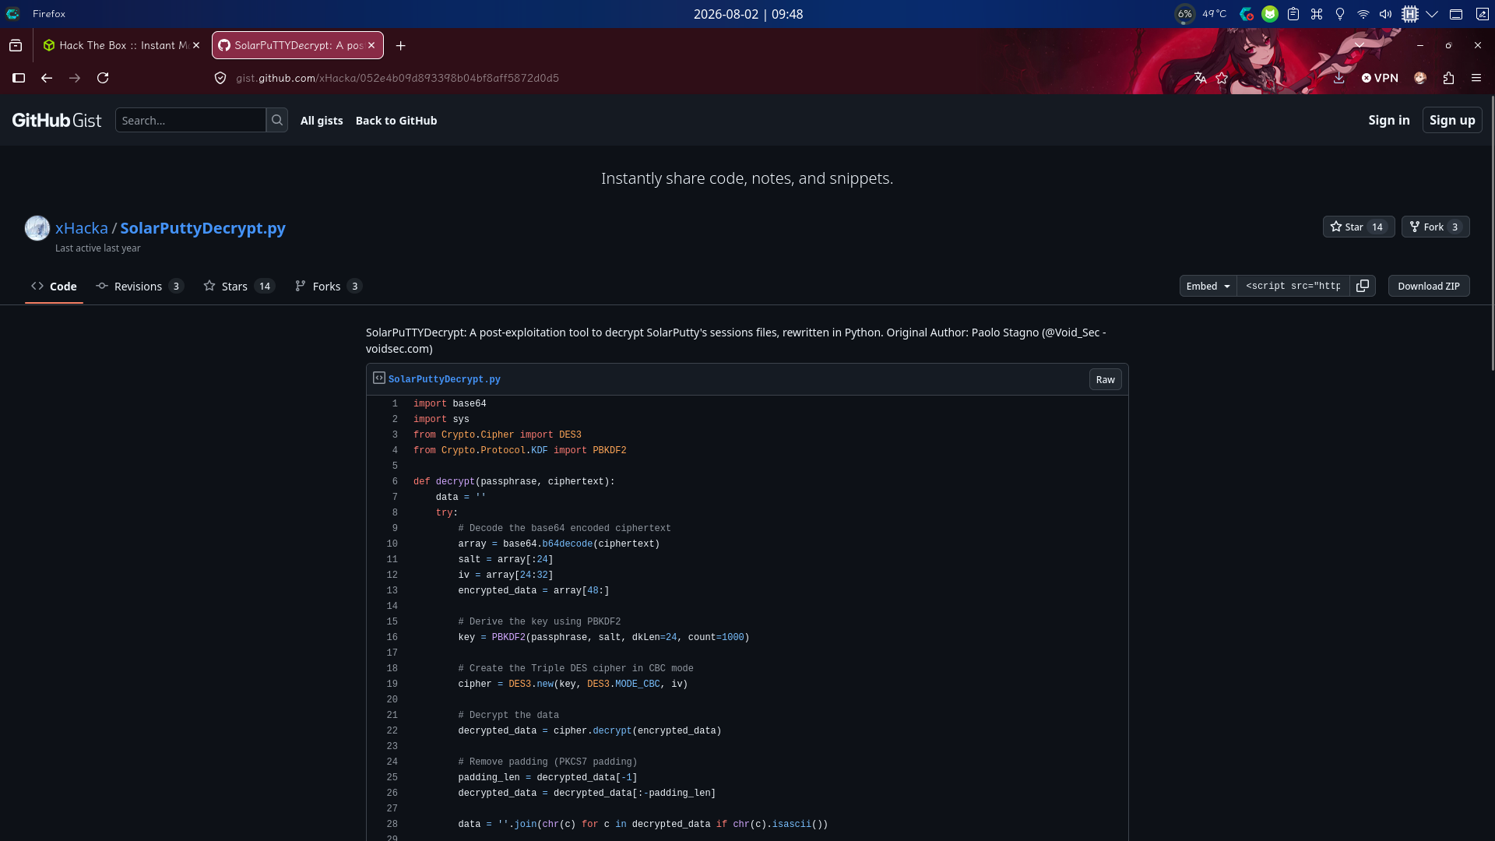Focus the gist Search input field
The image size is (1495, 841).
coord(191,120)
